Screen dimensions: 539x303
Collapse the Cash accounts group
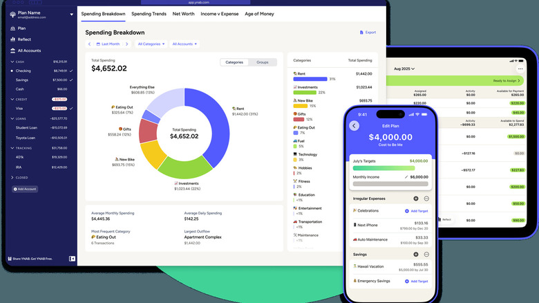[x=12, y=62]
